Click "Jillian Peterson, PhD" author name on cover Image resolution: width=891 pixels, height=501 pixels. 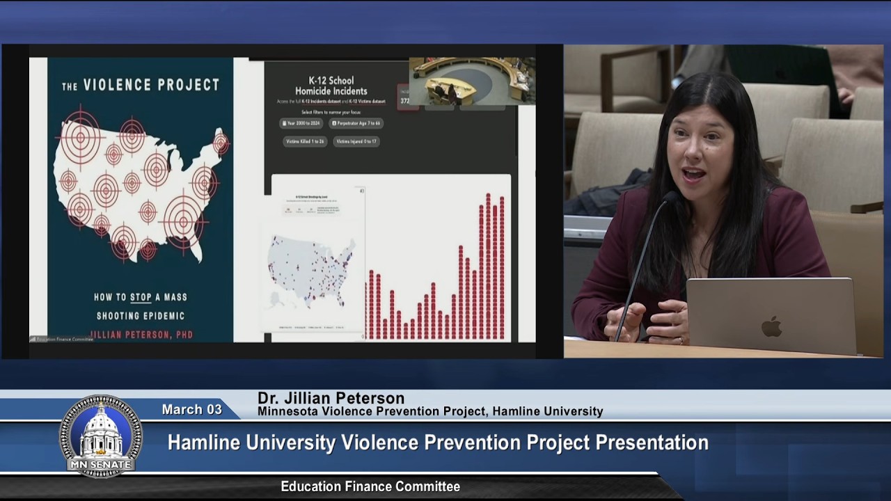(x=141, y=335)
